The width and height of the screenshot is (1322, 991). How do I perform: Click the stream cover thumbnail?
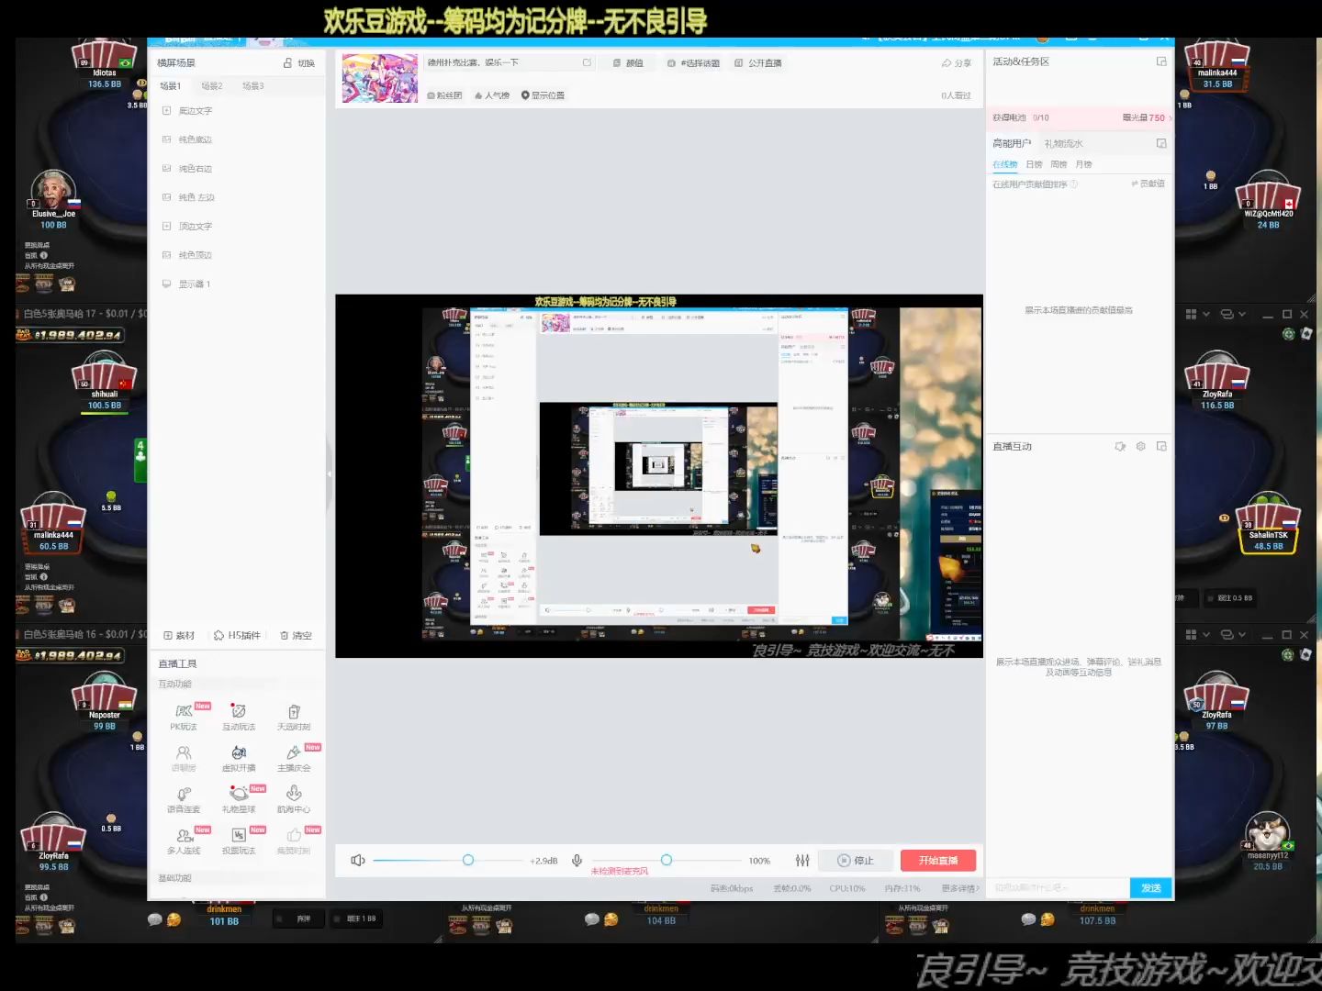380,78
